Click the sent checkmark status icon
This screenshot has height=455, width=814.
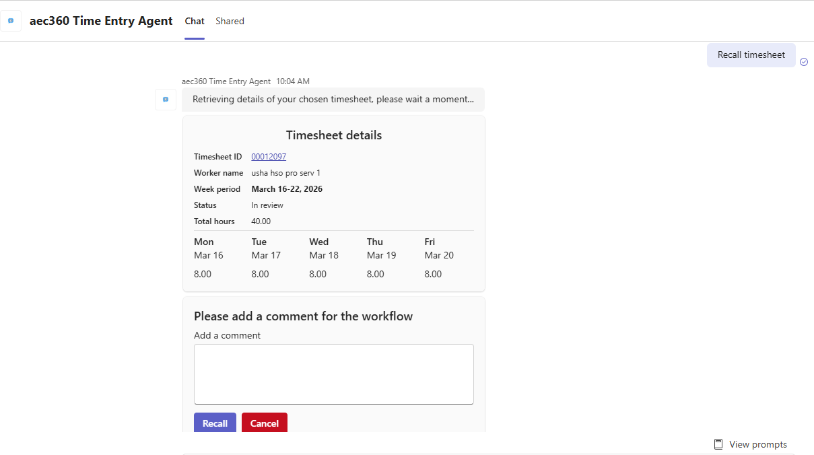point(804,62)
